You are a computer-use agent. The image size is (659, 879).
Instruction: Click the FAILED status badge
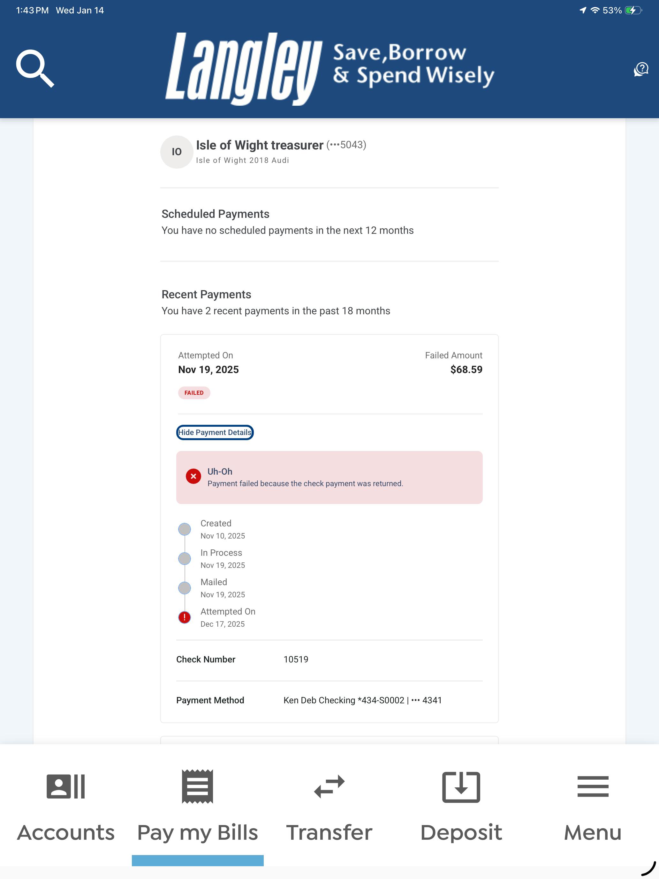coord(194,393)
